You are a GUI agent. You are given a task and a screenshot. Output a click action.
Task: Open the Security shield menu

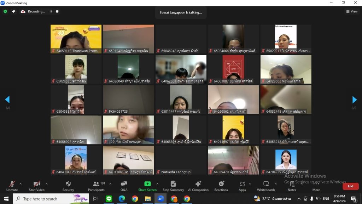click(68, 186)
